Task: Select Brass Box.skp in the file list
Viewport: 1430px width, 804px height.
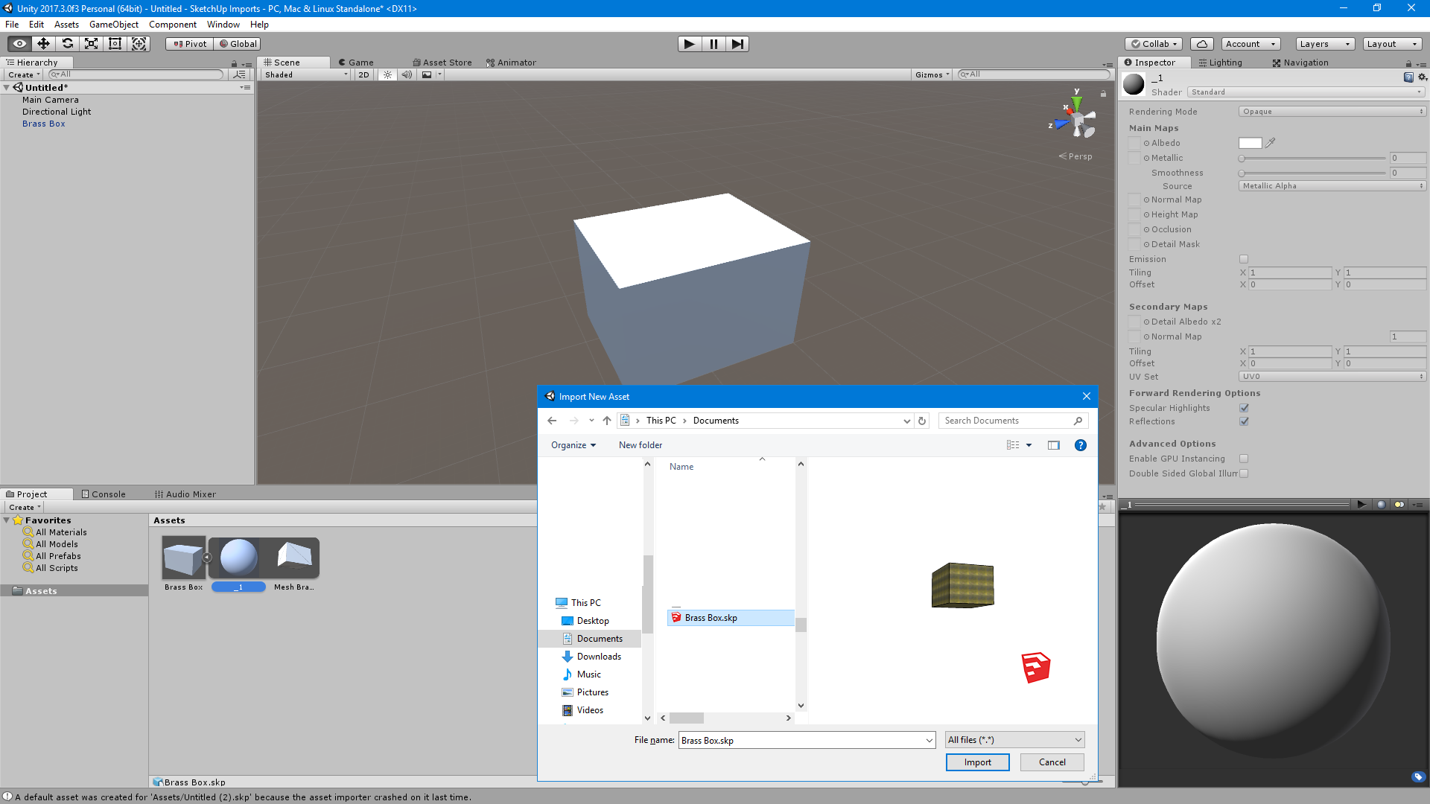Action: coord(711,617)
